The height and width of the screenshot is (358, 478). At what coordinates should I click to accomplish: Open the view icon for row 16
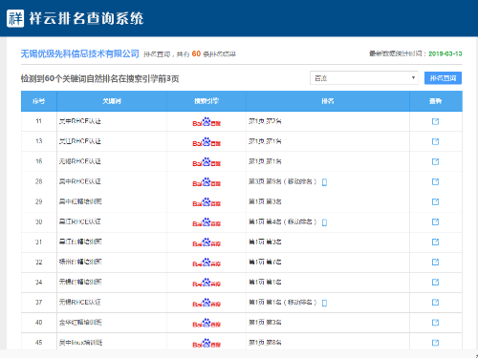(435, 161)
